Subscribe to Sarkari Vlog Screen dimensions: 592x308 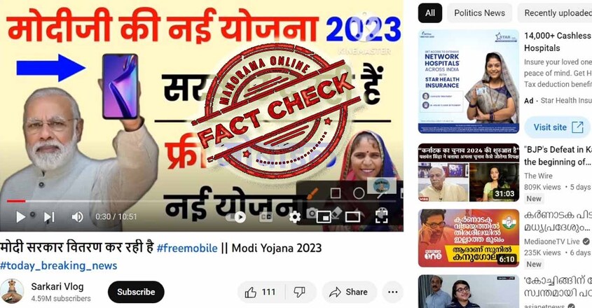coord(136,292)
